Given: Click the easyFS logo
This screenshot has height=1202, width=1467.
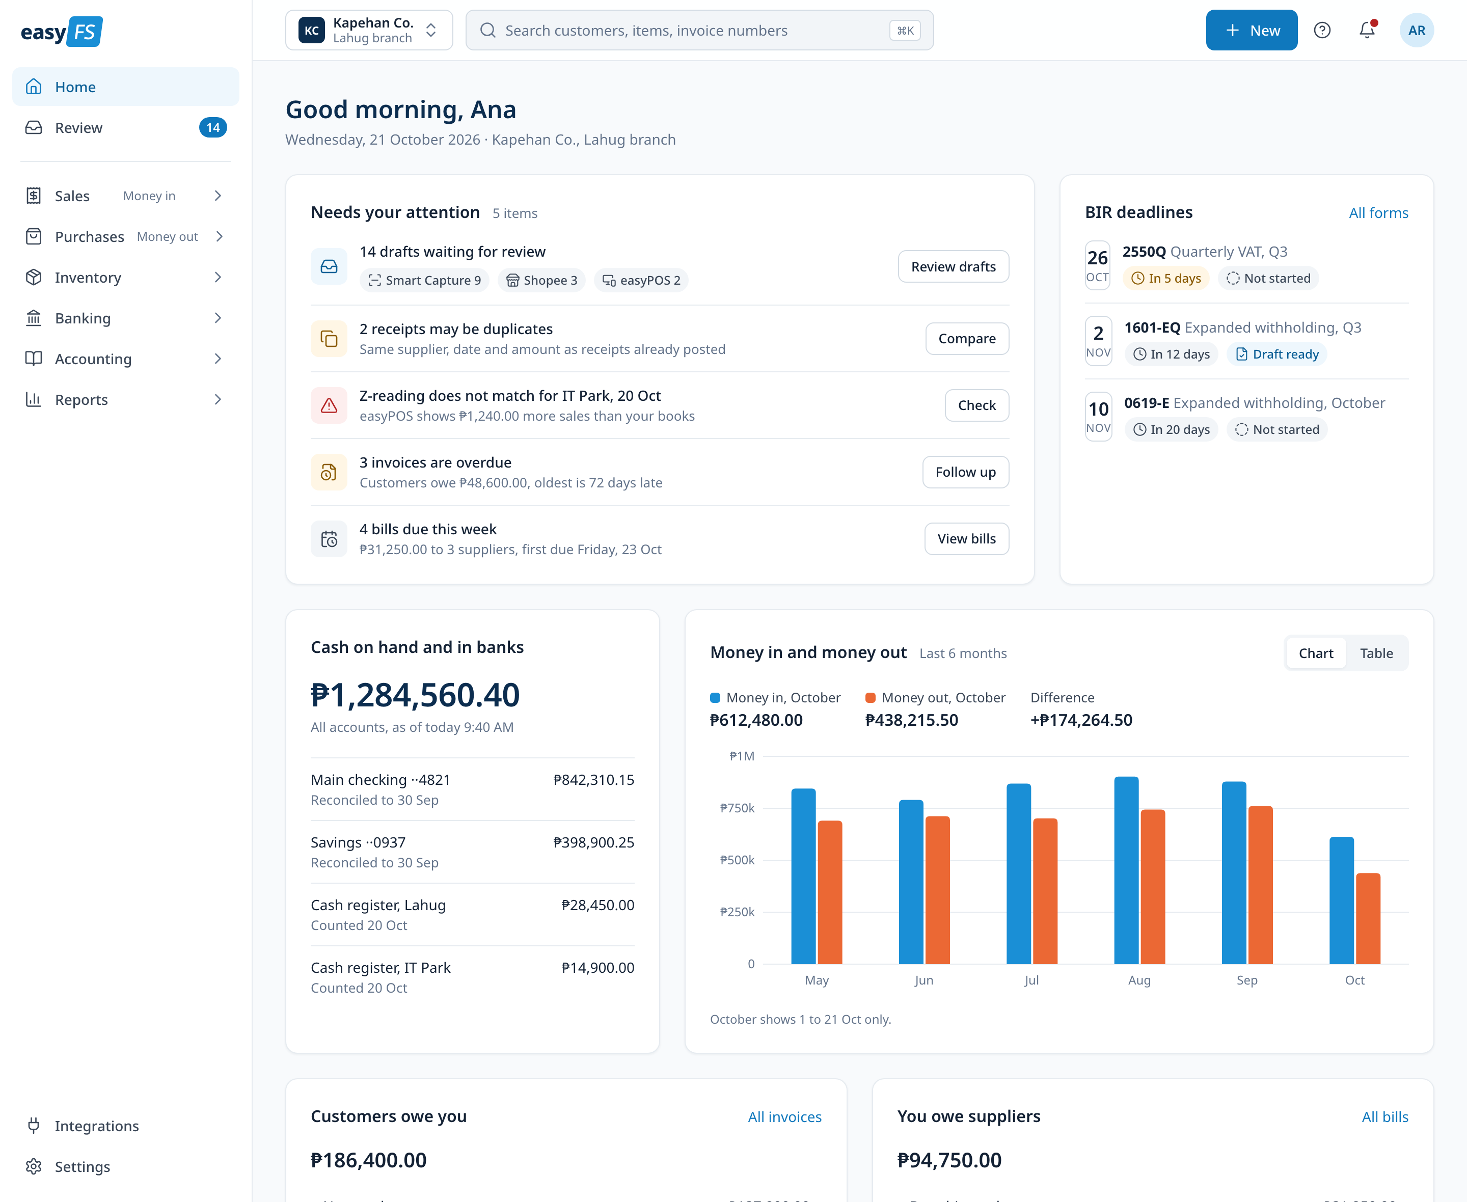Looking at the screenshot, I should pyautogui.click(x=62, y=31).
